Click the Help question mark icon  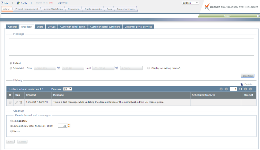click(2, 3)
